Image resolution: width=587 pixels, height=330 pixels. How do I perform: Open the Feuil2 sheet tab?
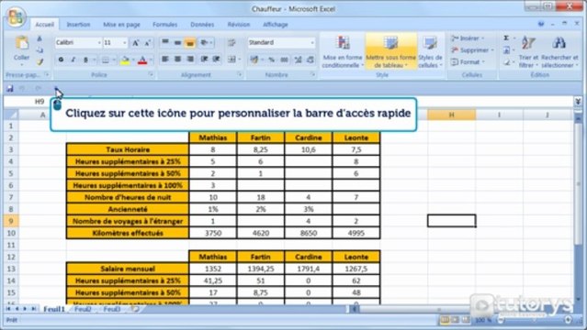(x=83, y=309)
